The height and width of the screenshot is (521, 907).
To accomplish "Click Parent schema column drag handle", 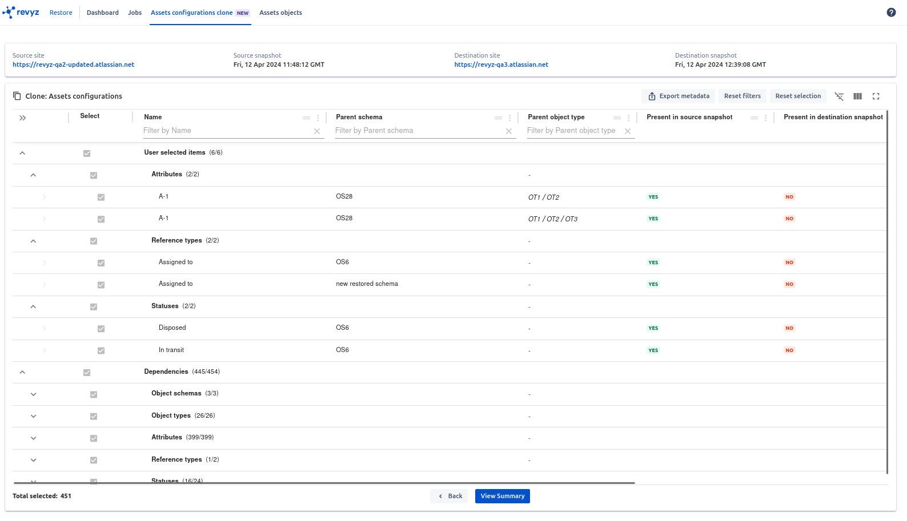I will (499, 118).
